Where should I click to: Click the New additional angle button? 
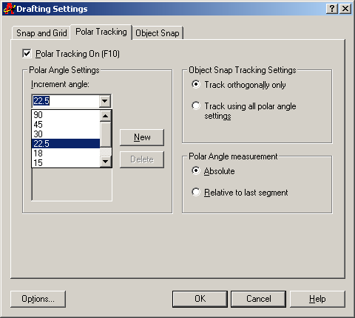142,137
